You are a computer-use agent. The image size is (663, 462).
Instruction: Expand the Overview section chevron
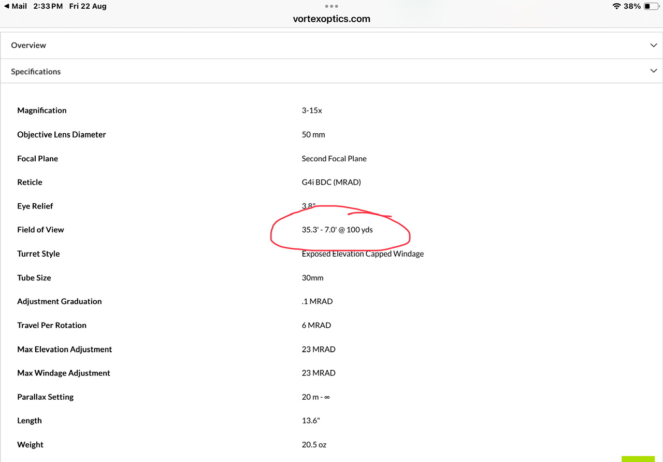tap(653, 45)
